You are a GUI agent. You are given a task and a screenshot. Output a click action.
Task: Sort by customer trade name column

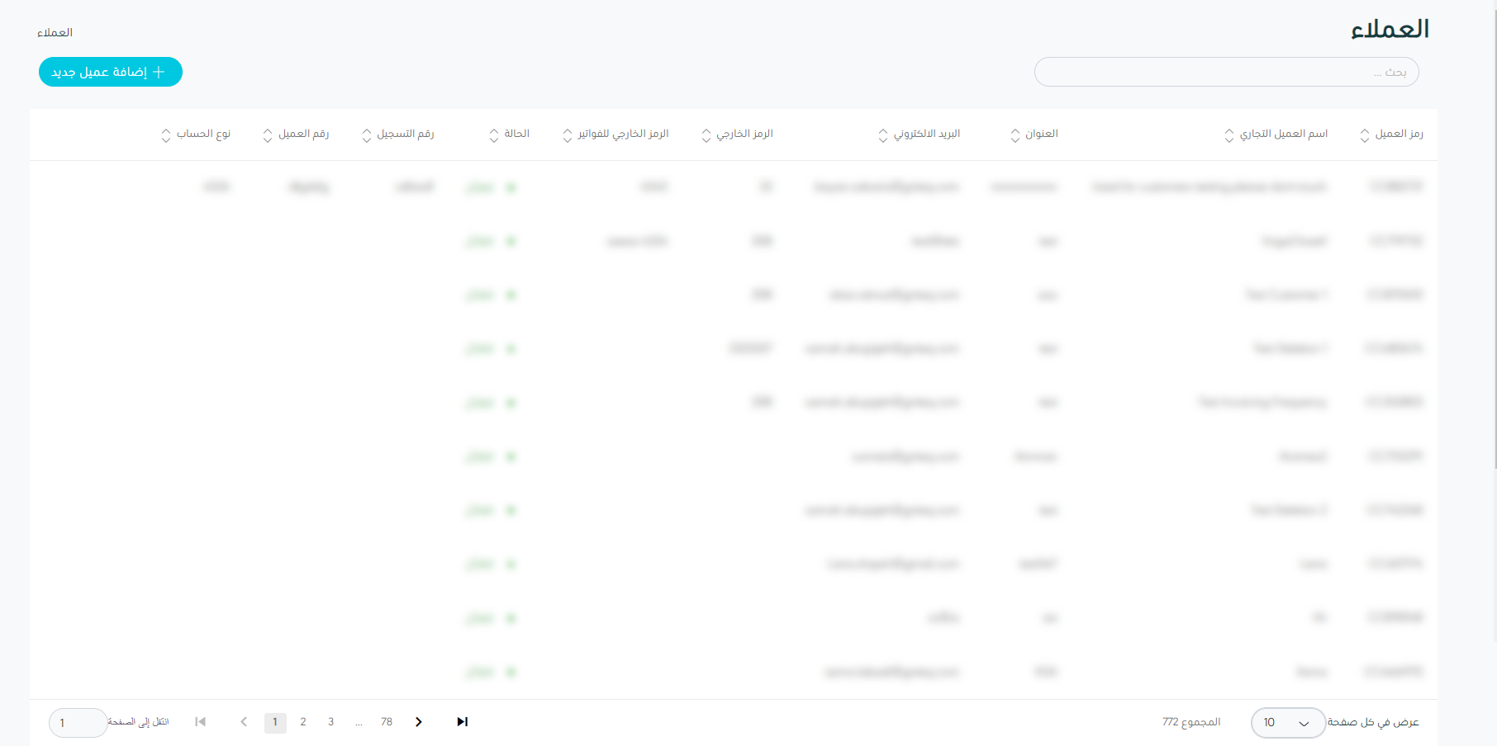tap(1229, 135)
